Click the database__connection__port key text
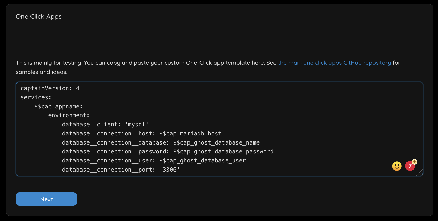This screenshot has width=438, height=221. click(x=107, y=170)
